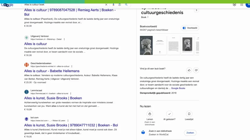This screenshot has width=250, height=140.
Task: Open Bol result for Remieg Aerts book
Action: pos(70,12)
